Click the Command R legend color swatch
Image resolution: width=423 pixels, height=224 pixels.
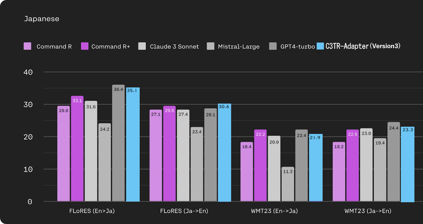(x=28, y=46)
